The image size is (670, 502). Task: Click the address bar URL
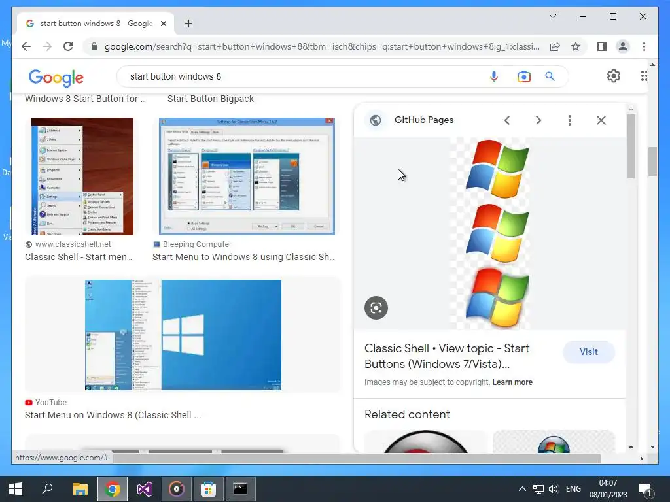coord(322,46)
